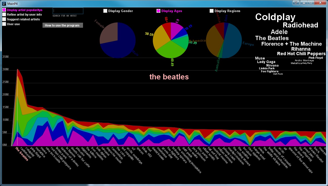Toggle the Display Ages option
The image size is (328, 186).
(x=158, y=11)
